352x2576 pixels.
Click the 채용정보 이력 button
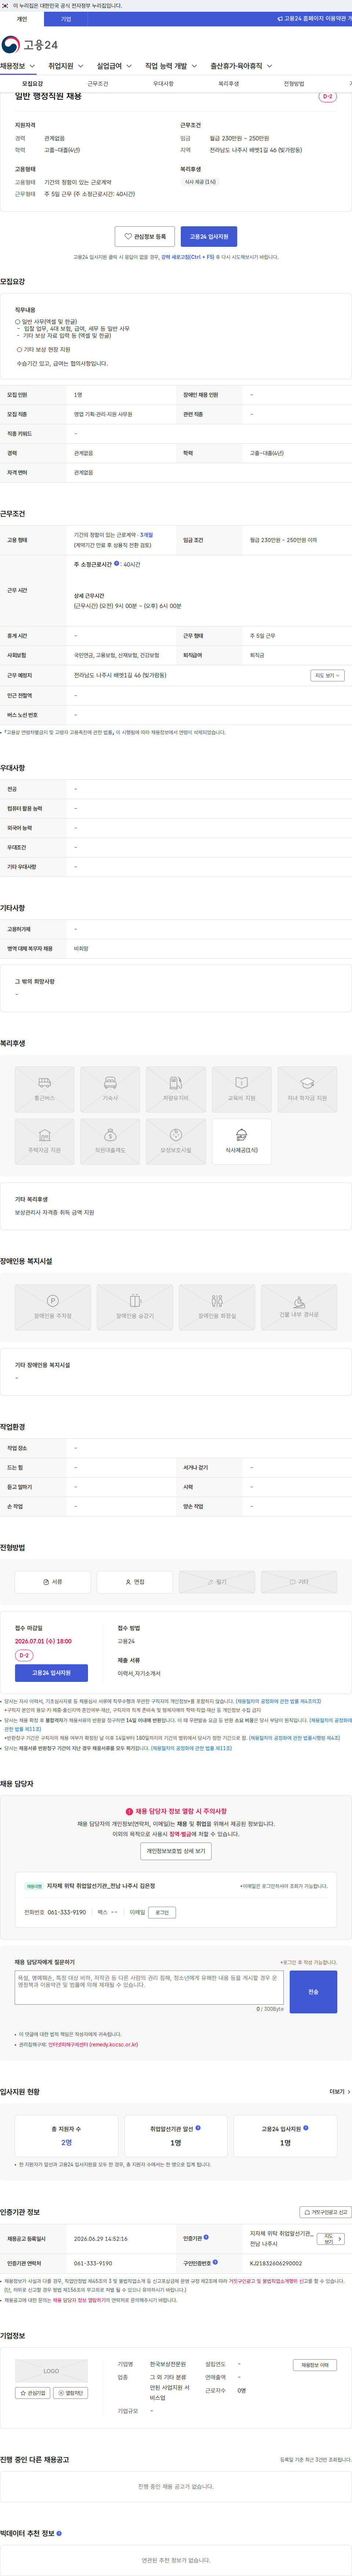click(x=315, y=2365)
